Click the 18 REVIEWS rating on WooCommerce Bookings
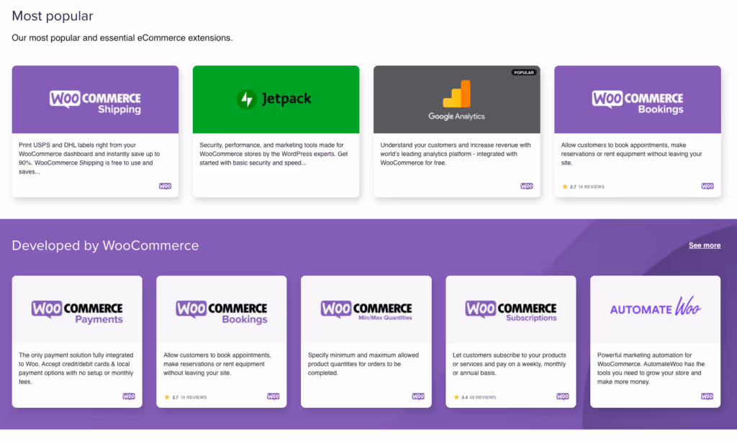This screenshot has height=441, width=737. (583, 186)
